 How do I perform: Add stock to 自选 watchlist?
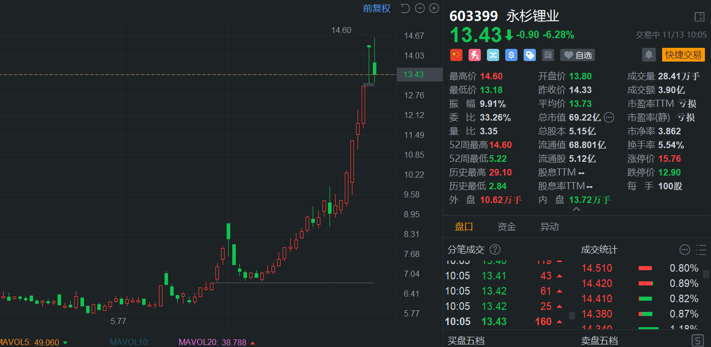(577, 55)
